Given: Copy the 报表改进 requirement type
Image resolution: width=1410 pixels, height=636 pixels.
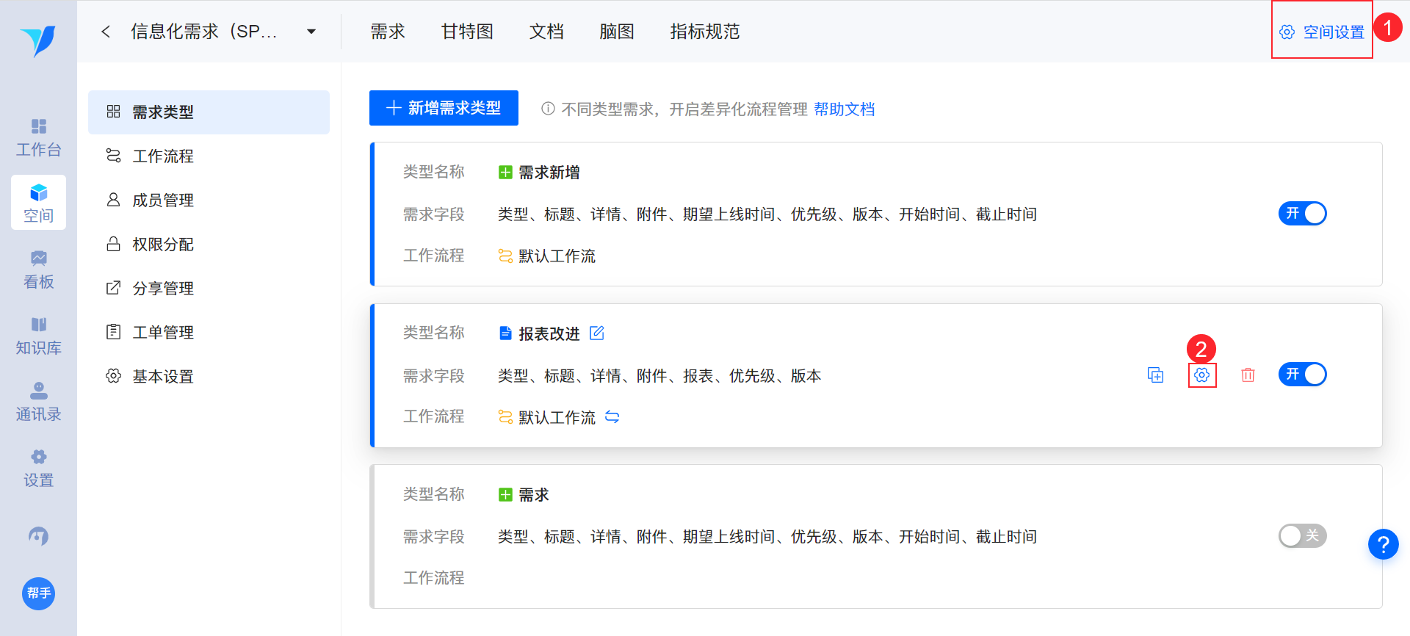Looking at the screenshot, I should [x=1156, y=375].
